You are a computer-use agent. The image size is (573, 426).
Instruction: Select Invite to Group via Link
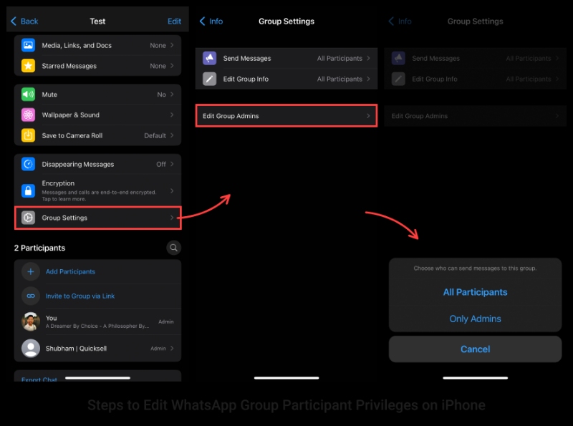(80, 296)
